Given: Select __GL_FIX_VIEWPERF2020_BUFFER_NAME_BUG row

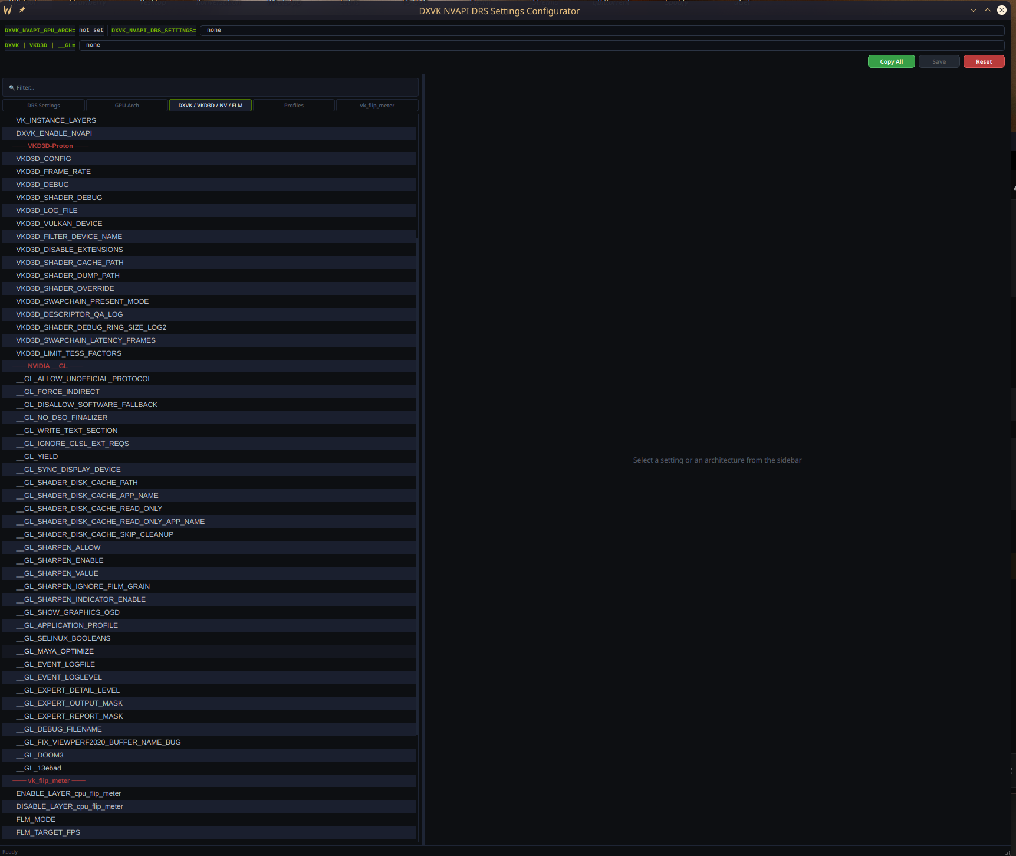Looking at the screenshot, I should pos(209,742).
